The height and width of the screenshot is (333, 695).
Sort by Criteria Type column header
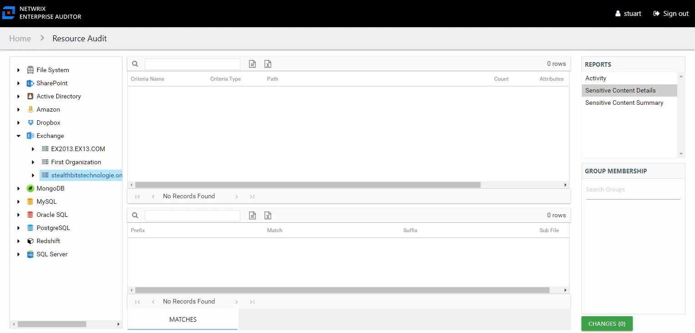click(226, 79)
